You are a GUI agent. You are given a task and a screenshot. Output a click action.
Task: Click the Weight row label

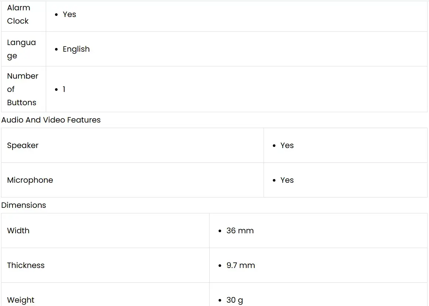coord(21,300)
